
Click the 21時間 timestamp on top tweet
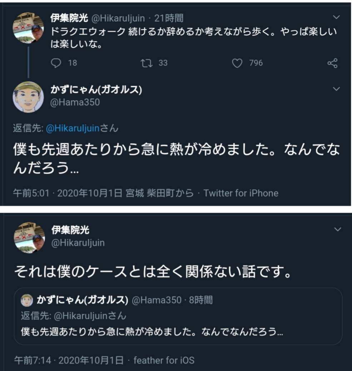pos(169,18)
